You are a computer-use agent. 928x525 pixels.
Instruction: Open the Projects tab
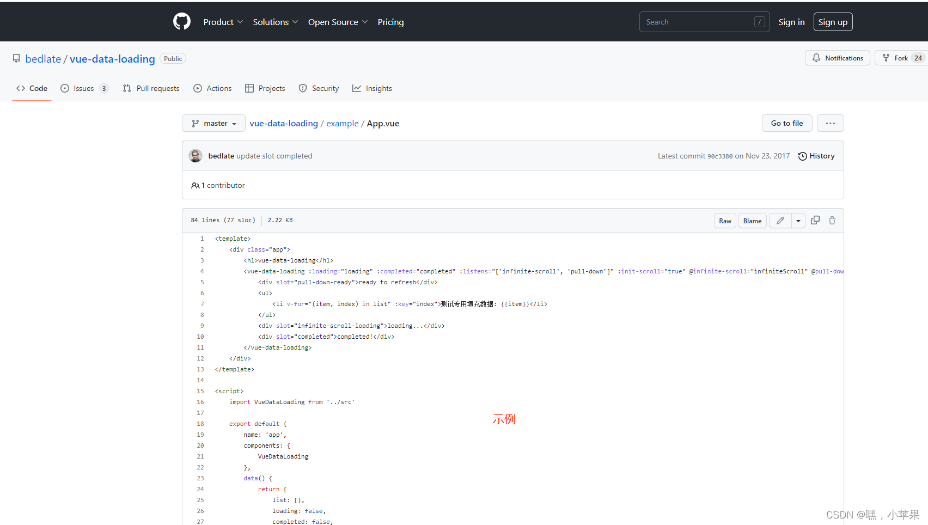tap(265, 88)
